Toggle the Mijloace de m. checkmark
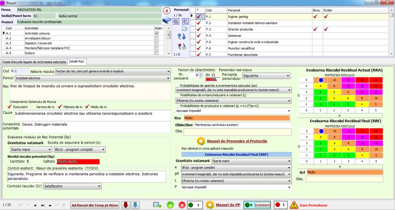 60,107
